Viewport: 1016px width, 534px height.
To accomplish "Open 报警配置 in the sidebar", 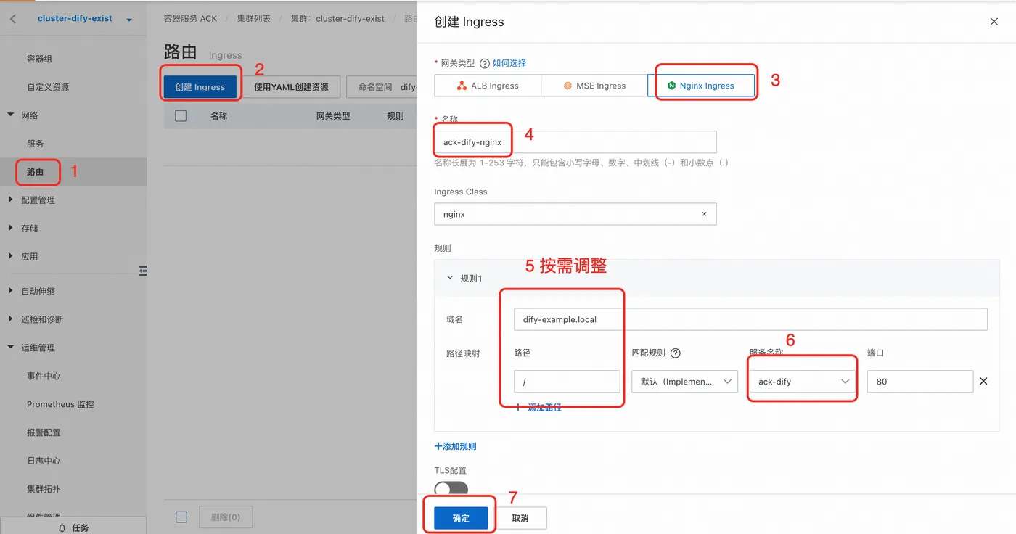I will 44,432.
